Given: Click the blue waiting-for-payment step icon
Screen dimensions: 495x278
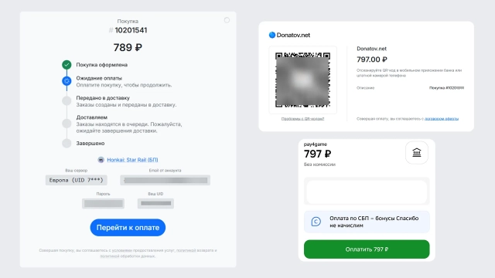Looking at the screenshot, I should (x=67, y=81).
